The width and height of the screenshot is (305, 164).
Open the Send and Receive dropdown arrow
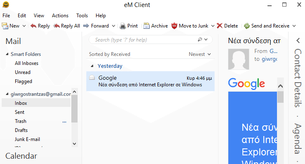click(x=294, y=26)
